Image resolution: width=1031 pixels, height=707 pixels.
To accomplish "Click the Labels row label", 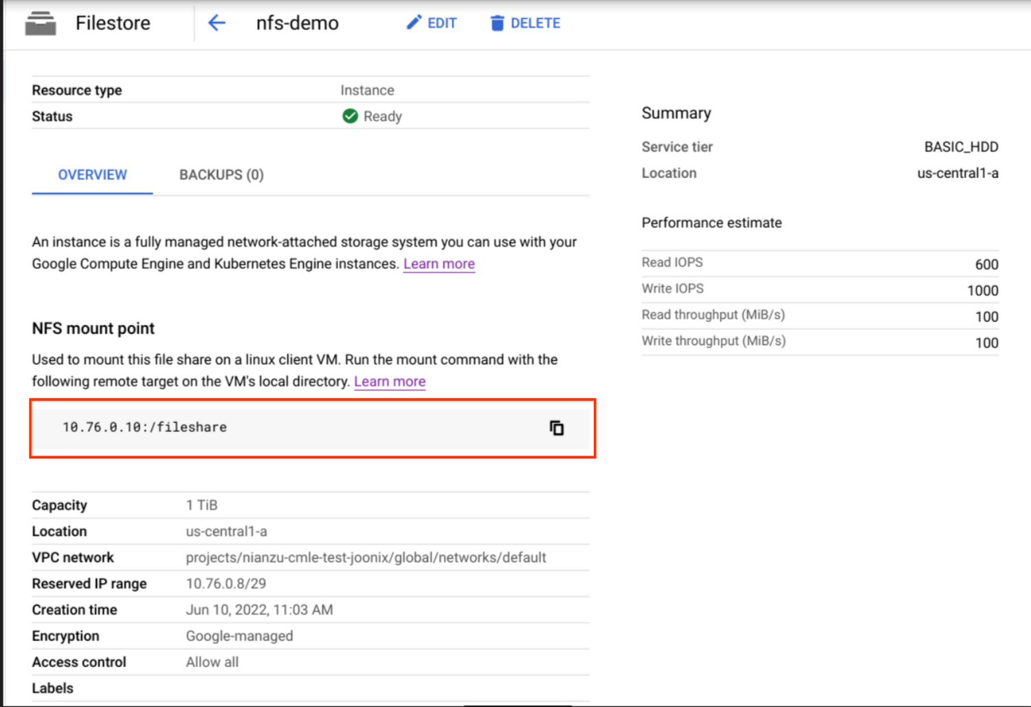I will coord(52,688).
